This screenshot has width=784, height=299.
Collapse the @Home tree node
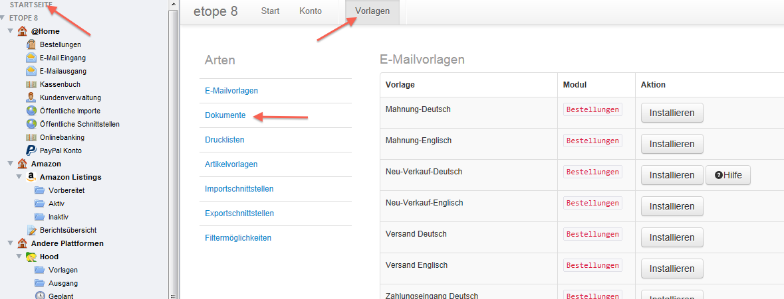[x=11, y=31]
